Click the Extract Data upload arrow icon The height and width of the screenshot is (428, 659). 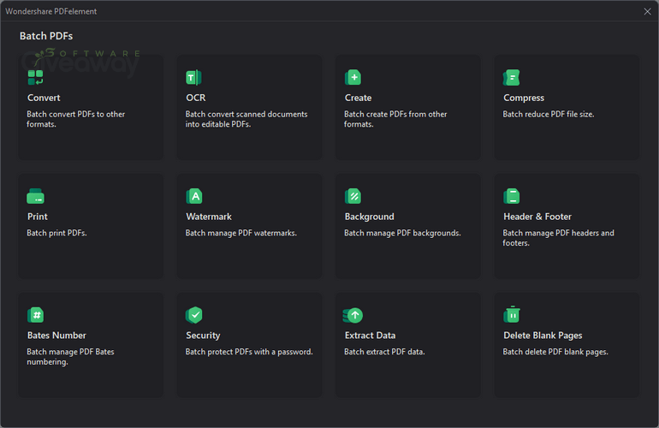click(x=353, y=315)
